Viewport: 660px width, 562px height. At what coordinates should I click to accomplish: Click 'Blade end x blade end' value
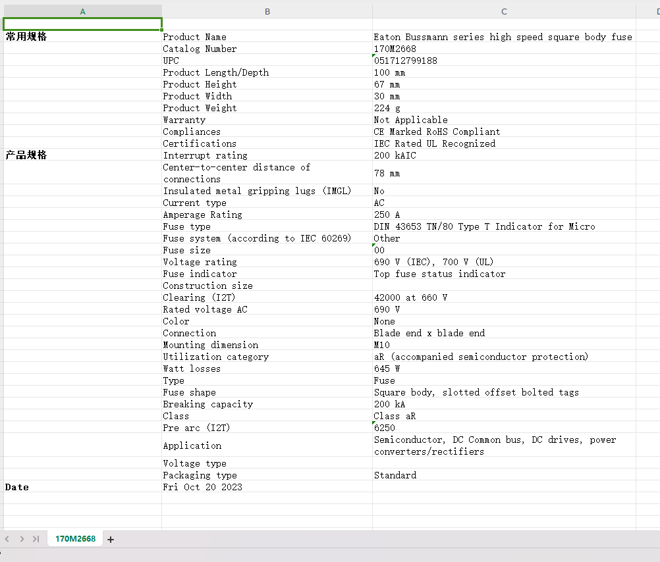pyautogui.click(x=504, y=333)
